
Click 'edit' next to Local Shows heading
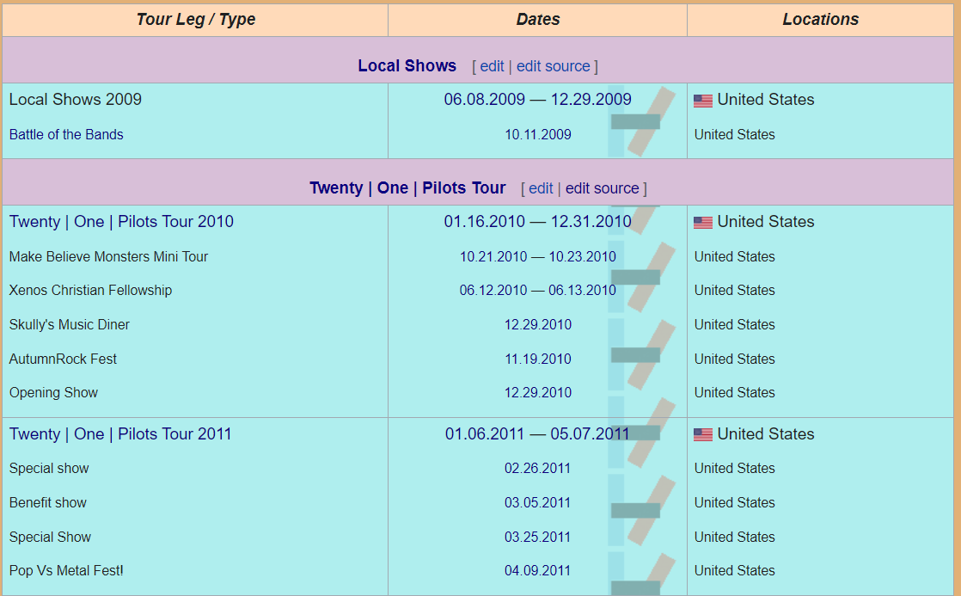[x=492, y=66]
